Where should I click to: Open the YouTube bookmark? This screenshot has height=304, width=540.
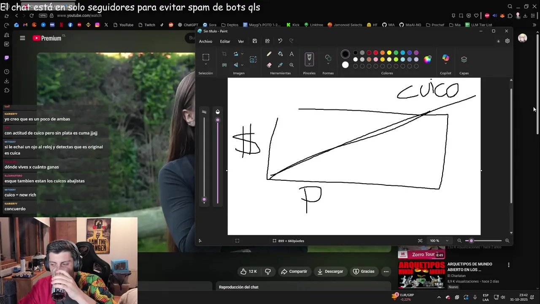pyautogui.click(x=123, y=25)
